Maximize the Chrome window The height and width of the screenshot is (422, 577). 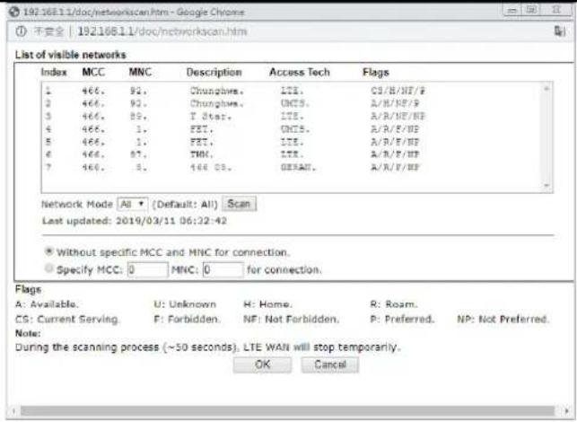coord(531,10)
